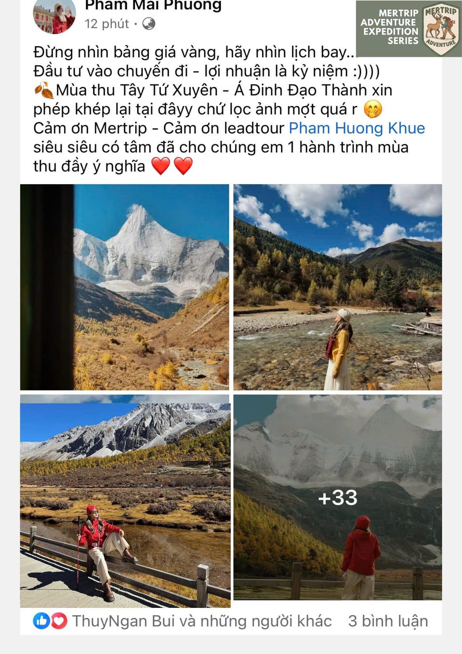This screenshot has width=462, height=654.
Task: Click the blue like reaction icon
Action: 41,621
